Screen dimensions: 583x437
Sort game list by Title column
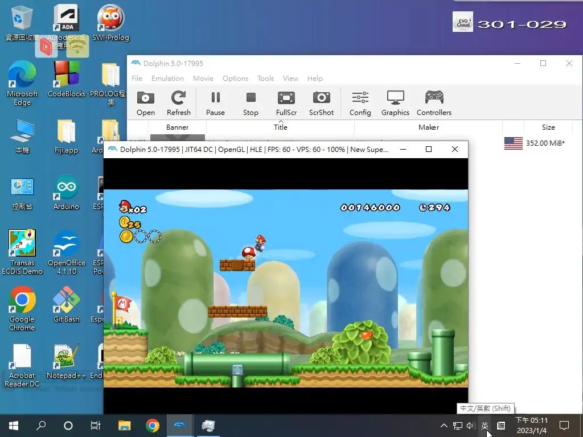coord(280,127)
